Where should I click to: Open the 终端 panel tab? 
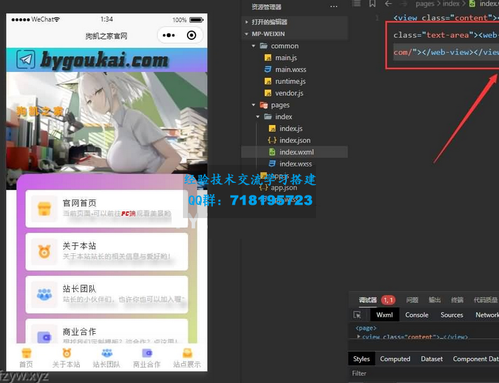tap(457, 300)
